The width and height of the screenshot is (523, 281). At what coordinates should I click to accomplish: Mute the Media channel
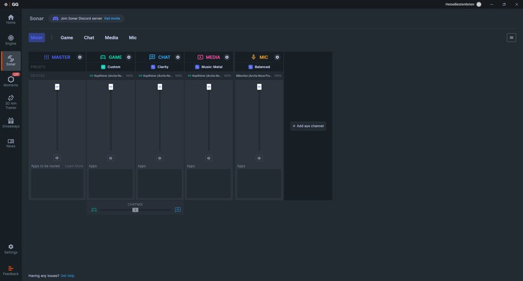point(209,158)
